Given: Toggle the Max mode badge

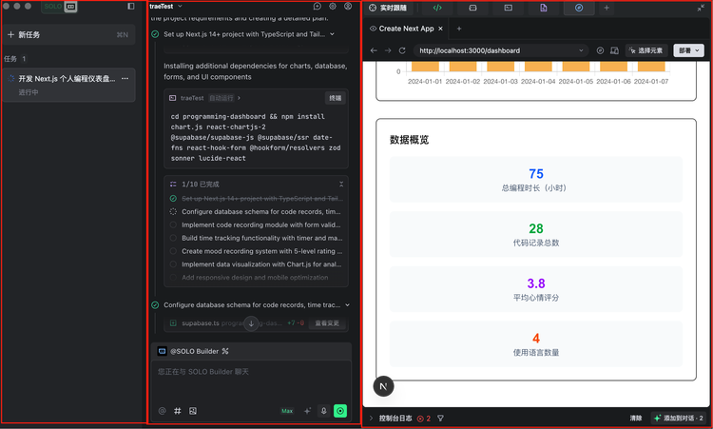Looking at the screenshot, I should pyautogui.click(x=287, y=411).
